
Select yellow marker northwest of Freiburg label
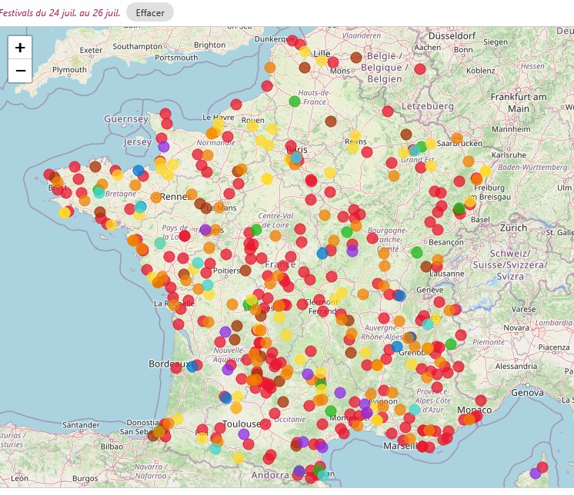[486, 171]
